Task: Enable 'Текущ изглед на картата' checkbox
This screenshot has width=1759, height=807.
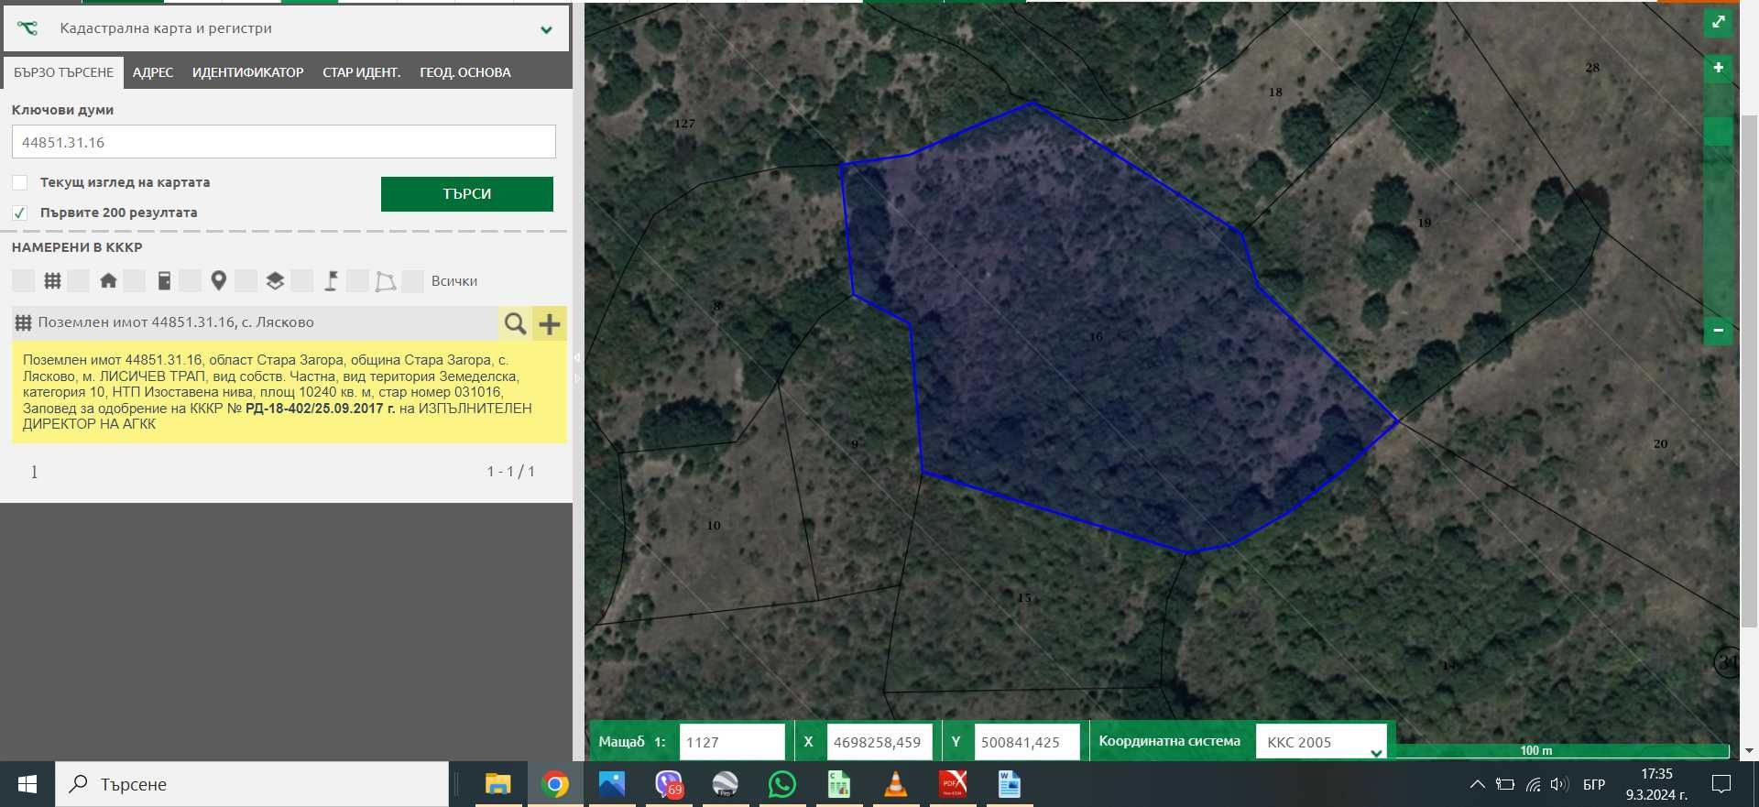Action: tap(19, 182)
